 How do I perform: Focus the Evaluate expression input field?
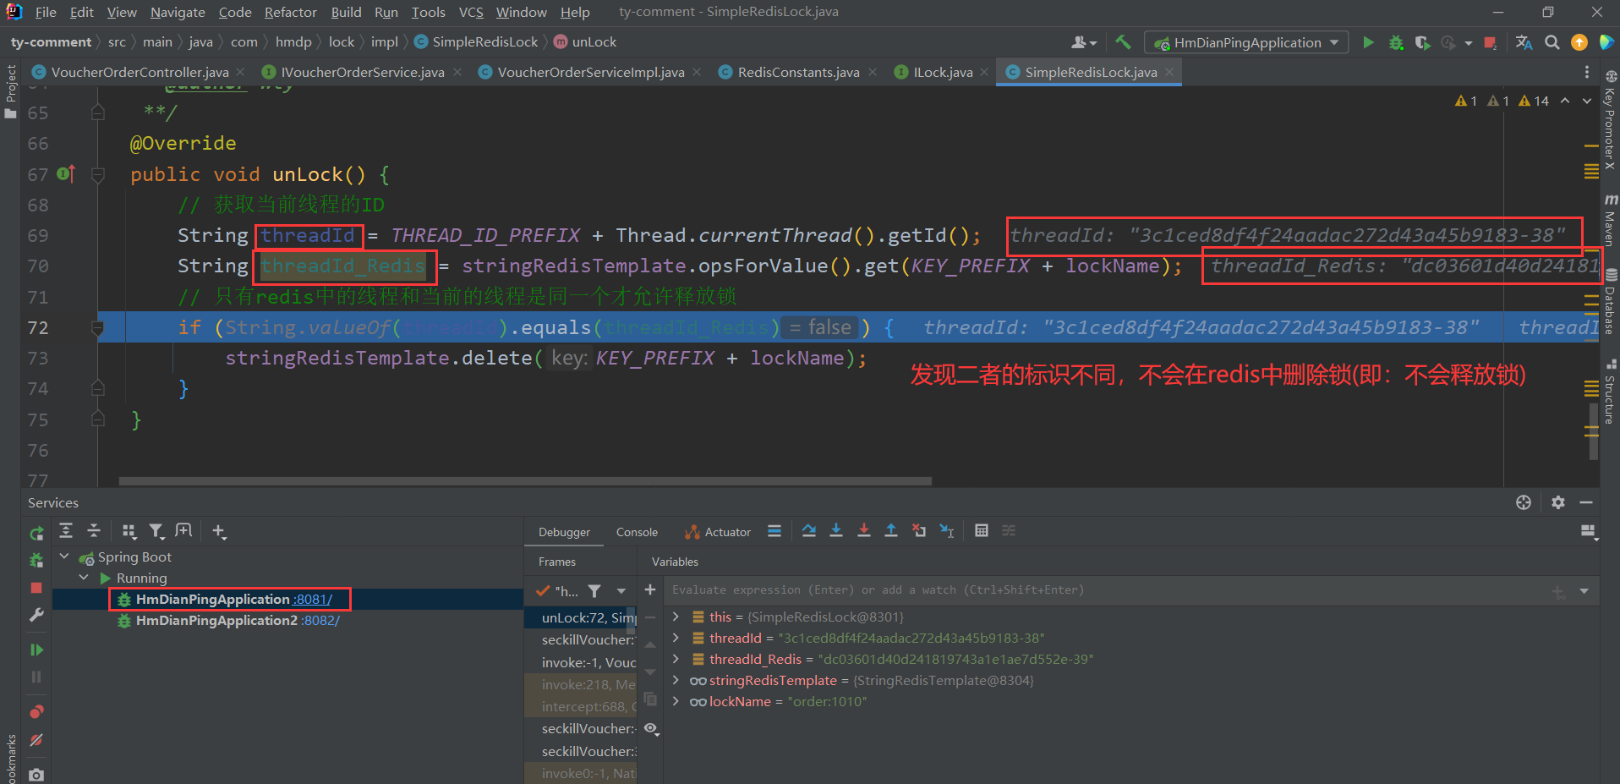coord(1108,589)
